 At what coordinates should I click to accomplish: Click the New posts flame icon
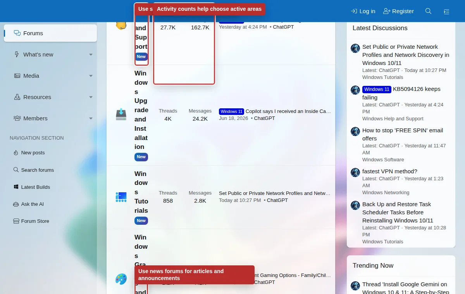(x=16, y=153)
